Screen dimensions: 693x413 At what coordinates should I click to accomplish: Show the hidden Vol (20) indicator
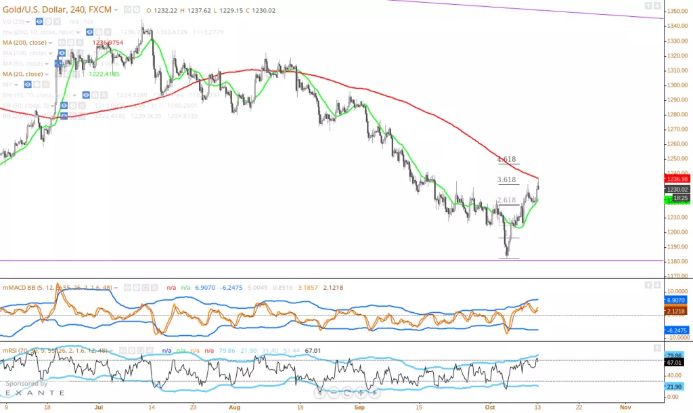click(40, 21)
